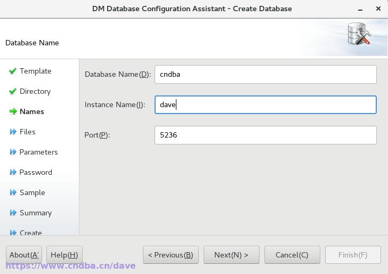Go back using the Previous(B) button
The width and height of the screenshot is (388, 274).
pos(171,255)
